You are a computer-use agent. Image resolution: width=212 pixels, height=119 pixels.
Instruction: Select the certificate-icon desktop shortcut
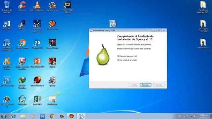52,100
